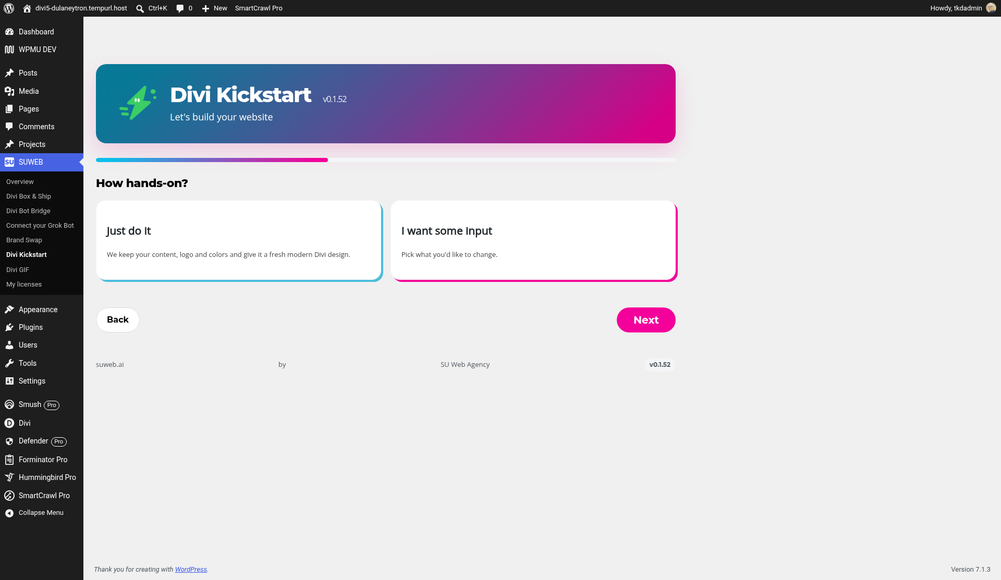The width and height of the screenshot is (1001, 580).
Task: Click the v0.1.52 version badge in footer
Action: (x=660, y=365)
